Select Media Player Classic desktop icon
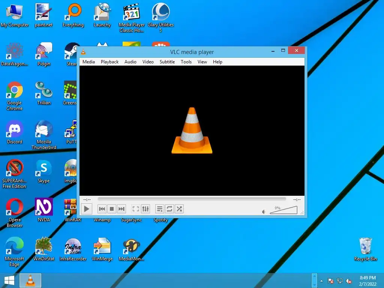The width and height of the screenshot is (384, 288). click(x=132, y=18)
